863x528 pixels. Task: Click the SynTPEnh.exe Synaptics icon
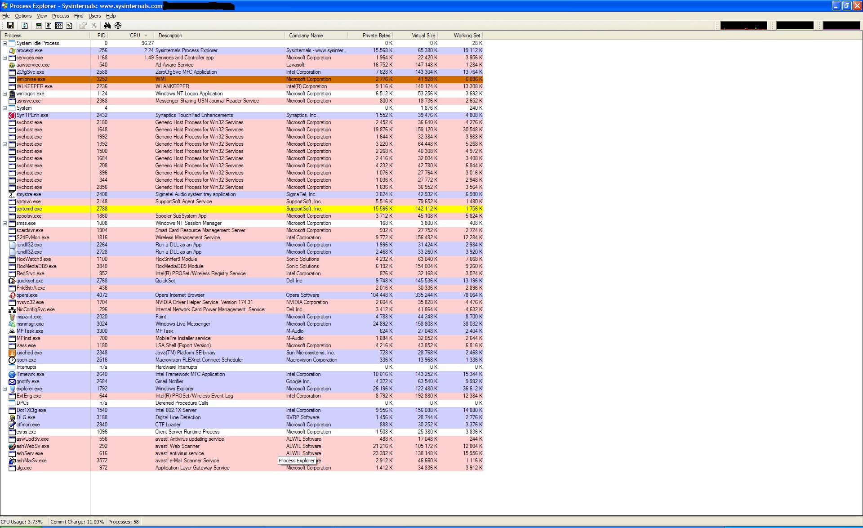coord(12,115)
